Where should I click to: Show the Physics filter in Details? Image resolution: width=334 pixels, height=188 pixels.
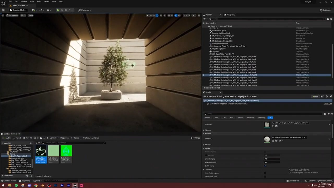[240, 118]
